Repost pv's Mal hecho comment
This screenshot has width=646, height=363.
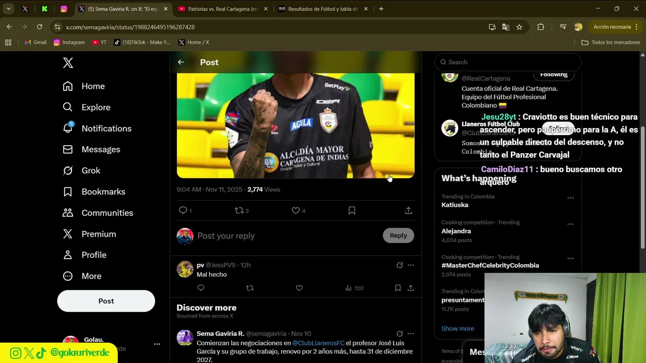(x=250, y=288)
